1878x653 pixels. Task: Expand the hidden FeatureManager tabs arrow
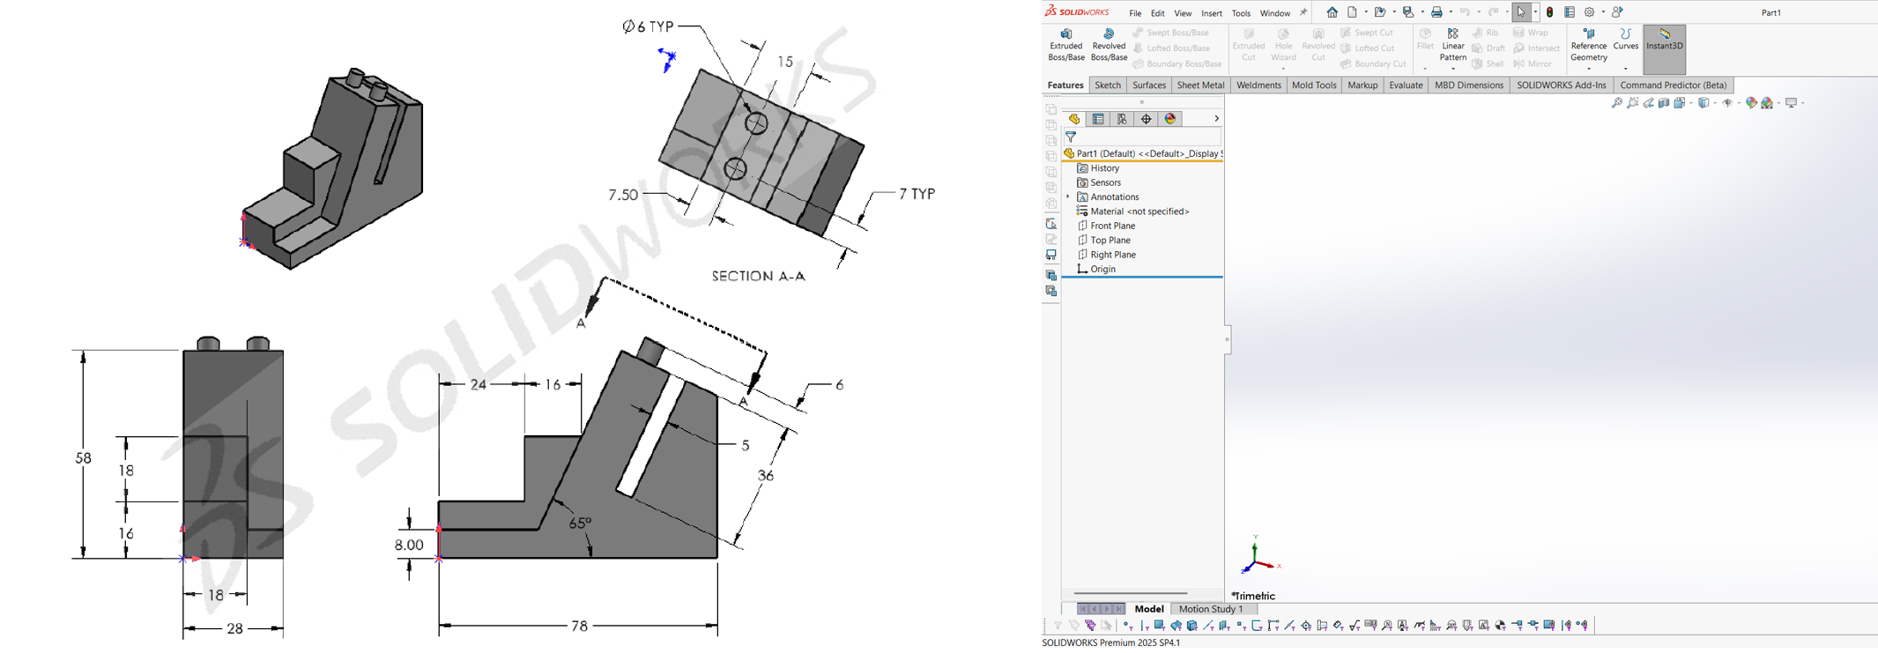(1216, 119)
